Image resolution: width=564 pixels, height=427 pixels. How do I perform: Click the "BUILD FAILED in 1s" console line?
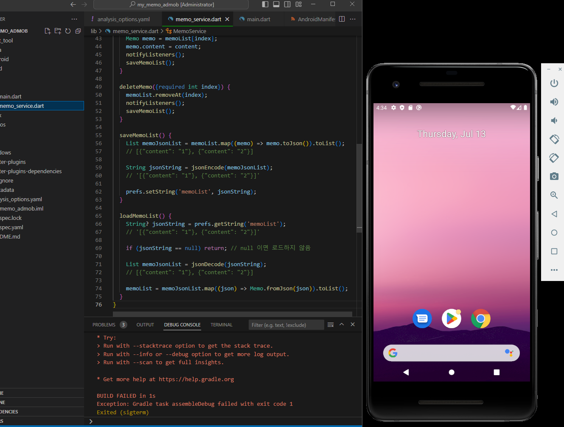(126, 396)
